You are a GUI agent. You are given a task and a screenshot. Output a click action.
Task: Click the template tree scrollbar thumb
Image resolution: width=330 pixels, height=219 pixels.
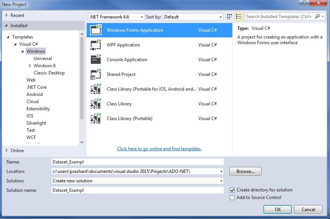82,78
